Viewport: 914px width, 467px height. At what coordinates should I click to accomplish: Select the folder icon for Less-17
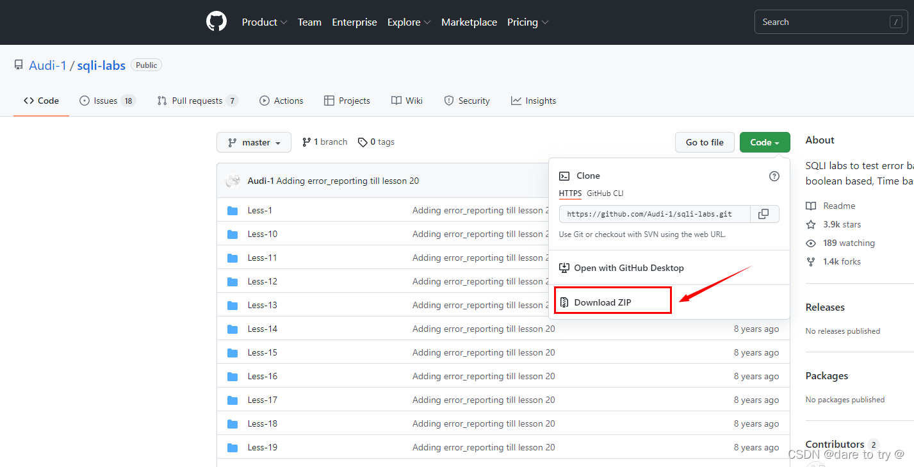(233, 400)
